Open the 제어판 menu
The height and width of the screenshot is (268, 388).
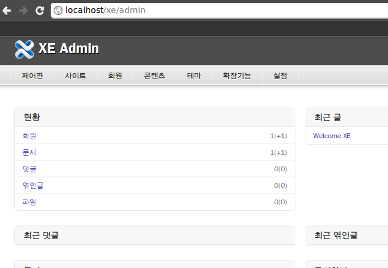(x=32, y=76)
